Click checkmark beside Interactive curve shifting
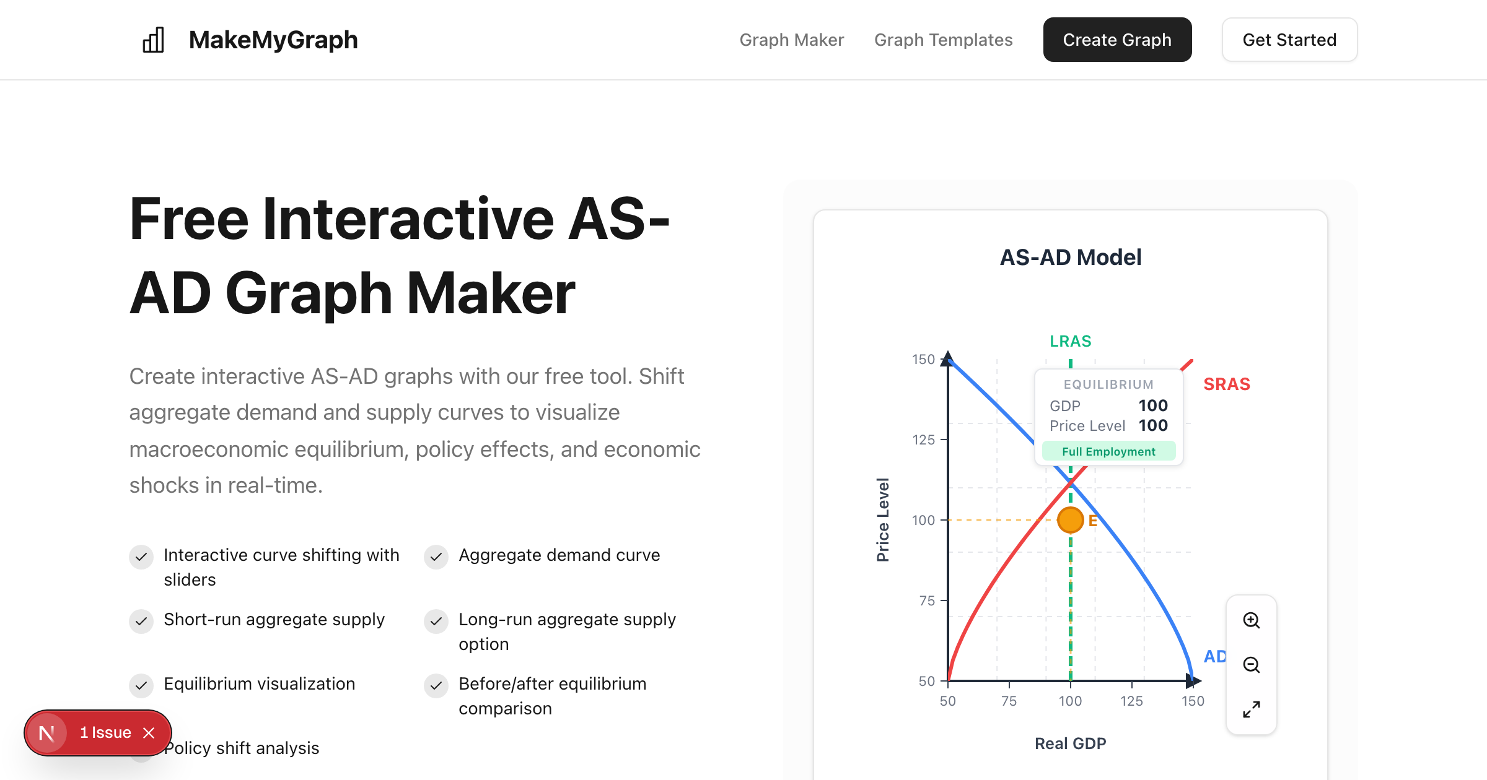The width and height of the screenshot is (1487, 780). click(x=141, y=557)
